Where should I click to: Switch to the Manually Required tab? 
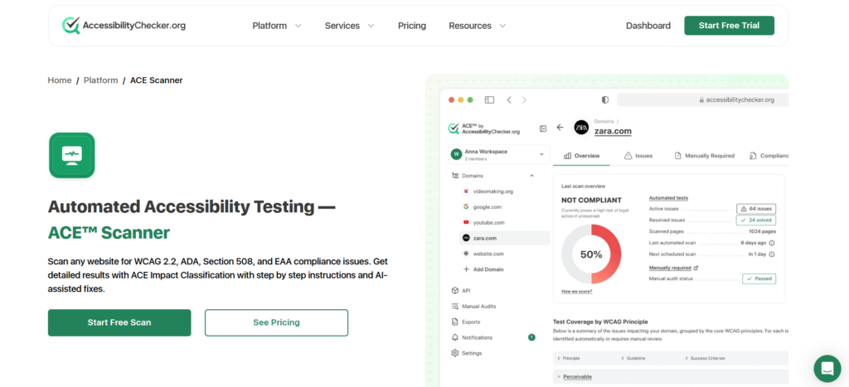click(x=705, y=156)
